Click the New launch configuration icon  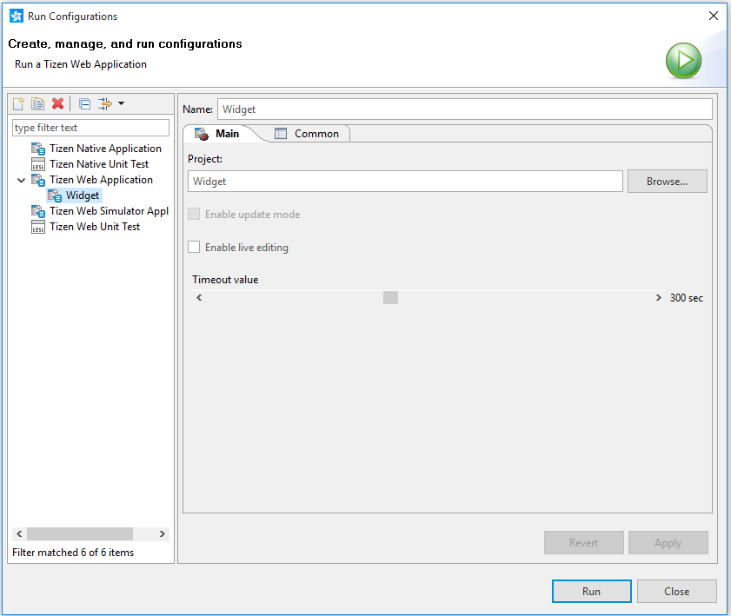point(18,104)
